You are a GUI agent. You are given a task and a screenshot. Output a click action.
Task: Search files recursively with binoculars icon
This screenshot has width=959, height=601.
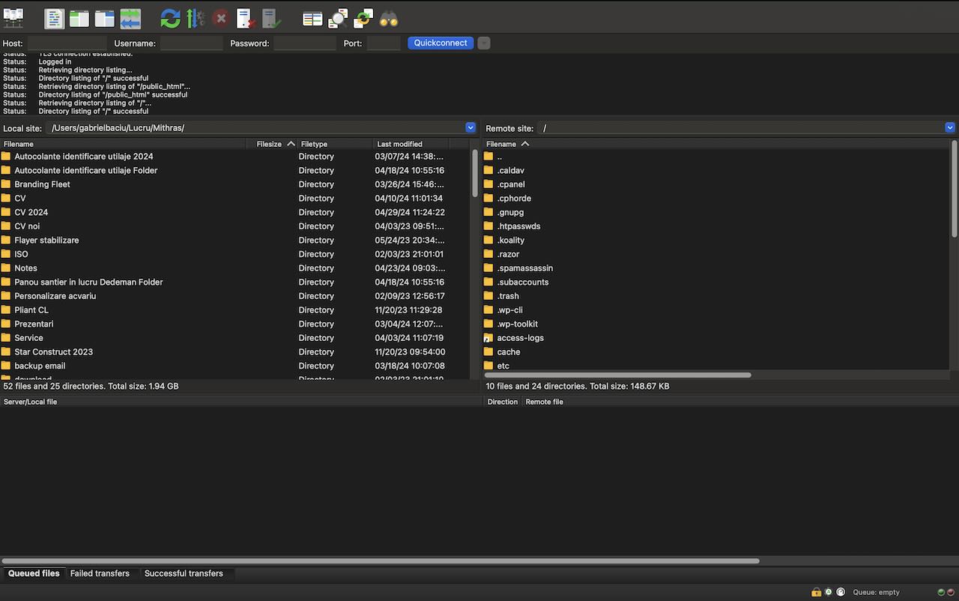(389, 18)
